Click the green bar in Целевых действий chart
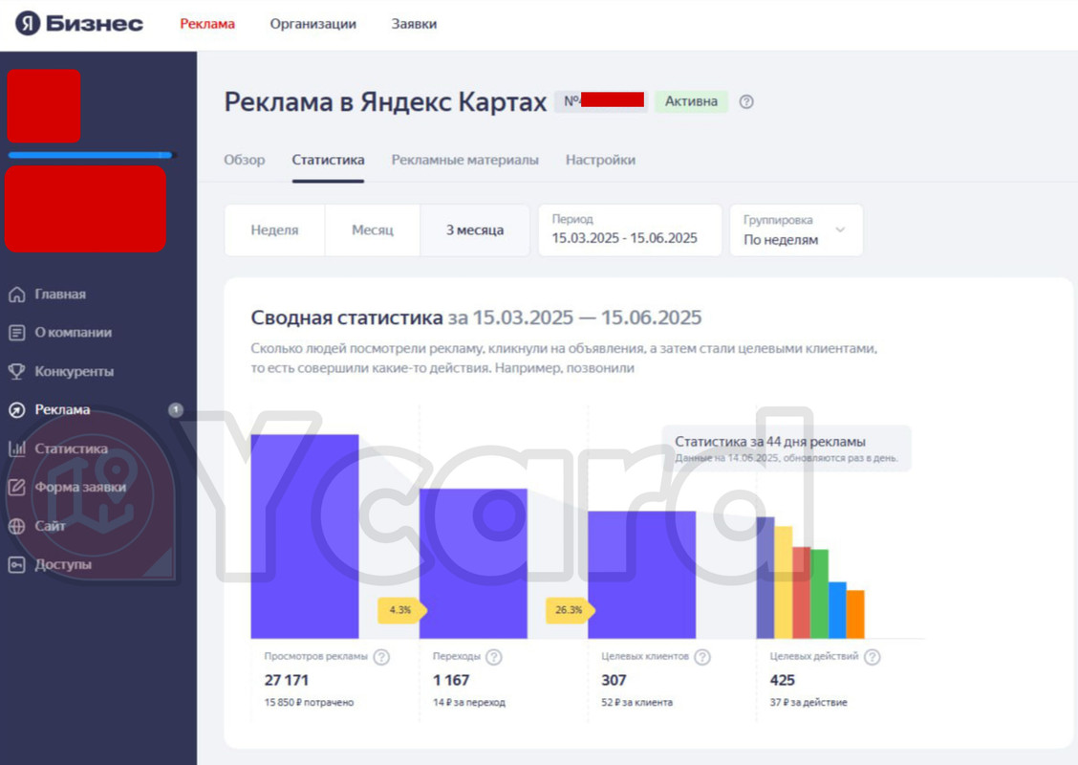This screenshot has height=765, width=1078. point(820,594)
